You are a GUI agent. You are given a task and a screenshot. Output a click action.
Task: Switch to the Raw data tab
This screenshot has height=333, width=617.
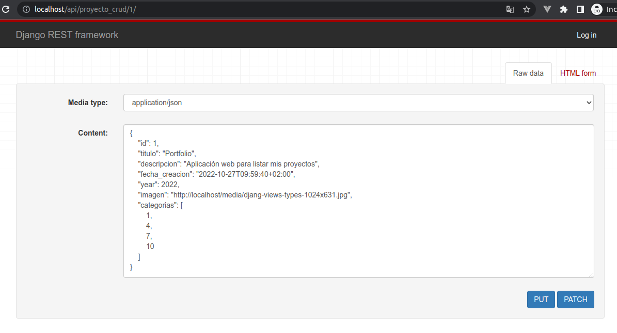pos(528,73)
